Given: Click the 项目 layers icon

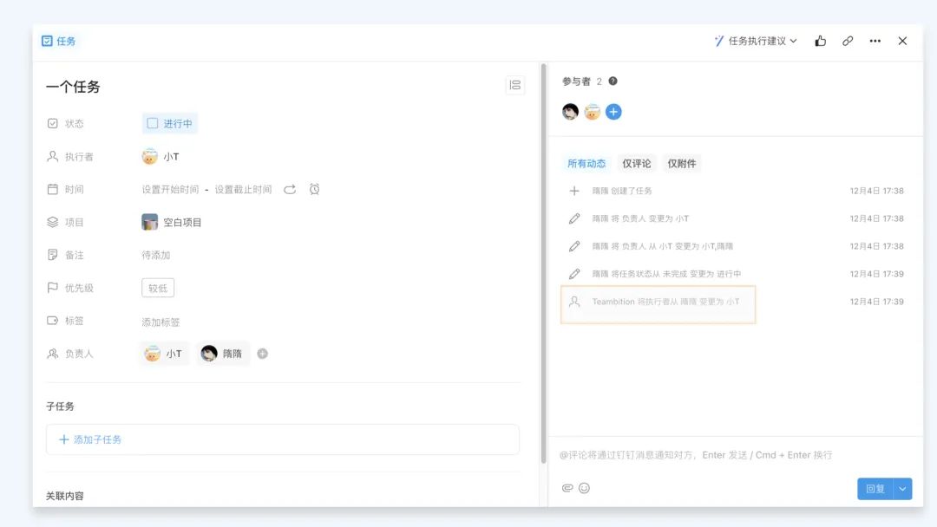Looking at the screenshot, I should pyautogui.click(x=53, y=222).
